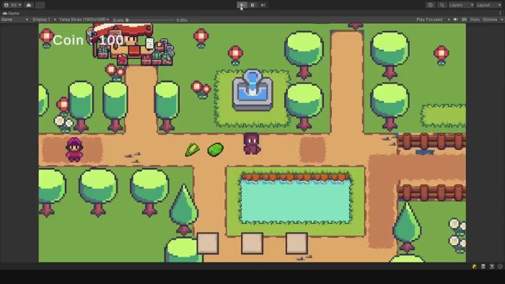Expand the Layout dropdown
The height and width of the screenshot is (284, 505).
[x=489, y=5]
